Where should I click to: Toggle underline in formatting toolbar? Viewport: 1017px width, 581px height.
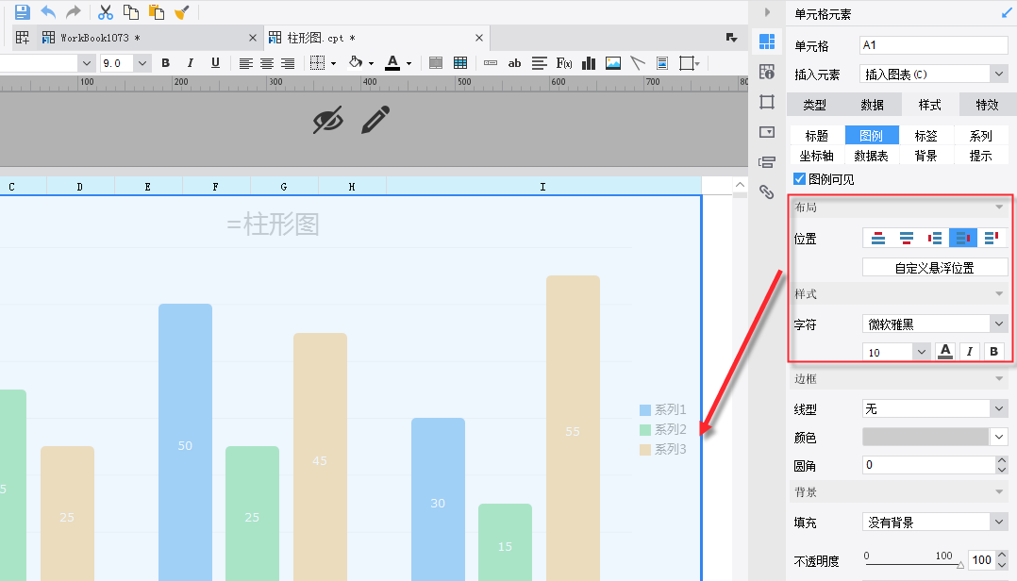click(x=215, y=63)
